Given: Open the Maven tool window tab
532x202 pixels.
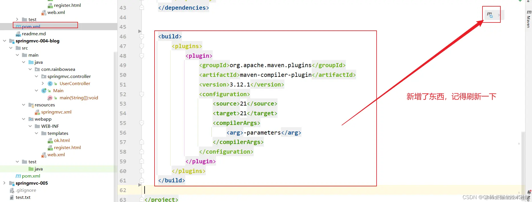Looking at the screenshot, I should point(529,19).
